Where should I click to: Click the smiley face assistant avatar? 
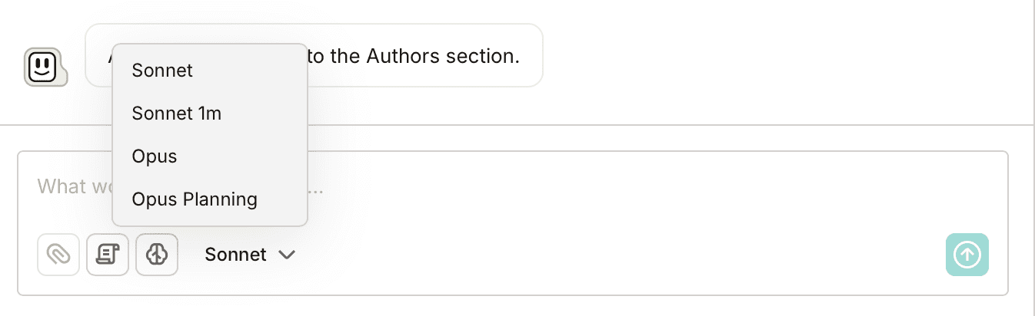[45, 67]
